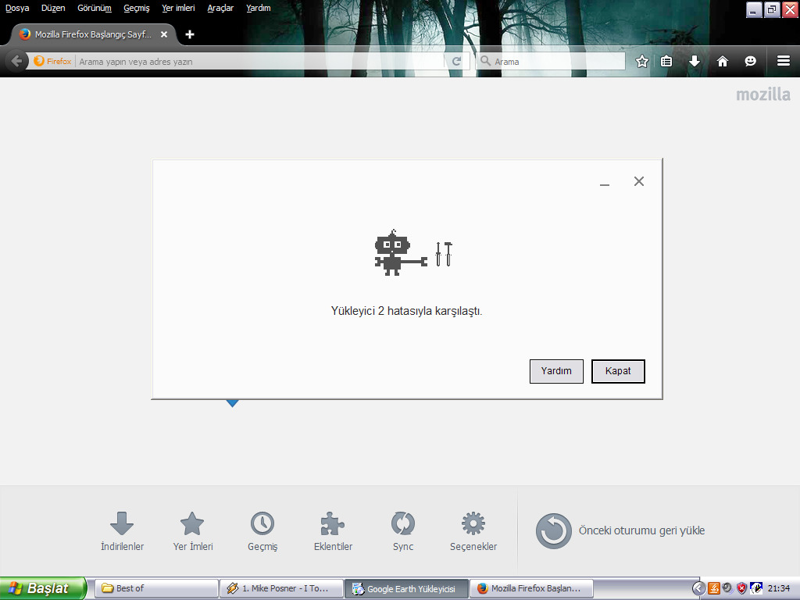Open Sync shortcut on start page

403,531
